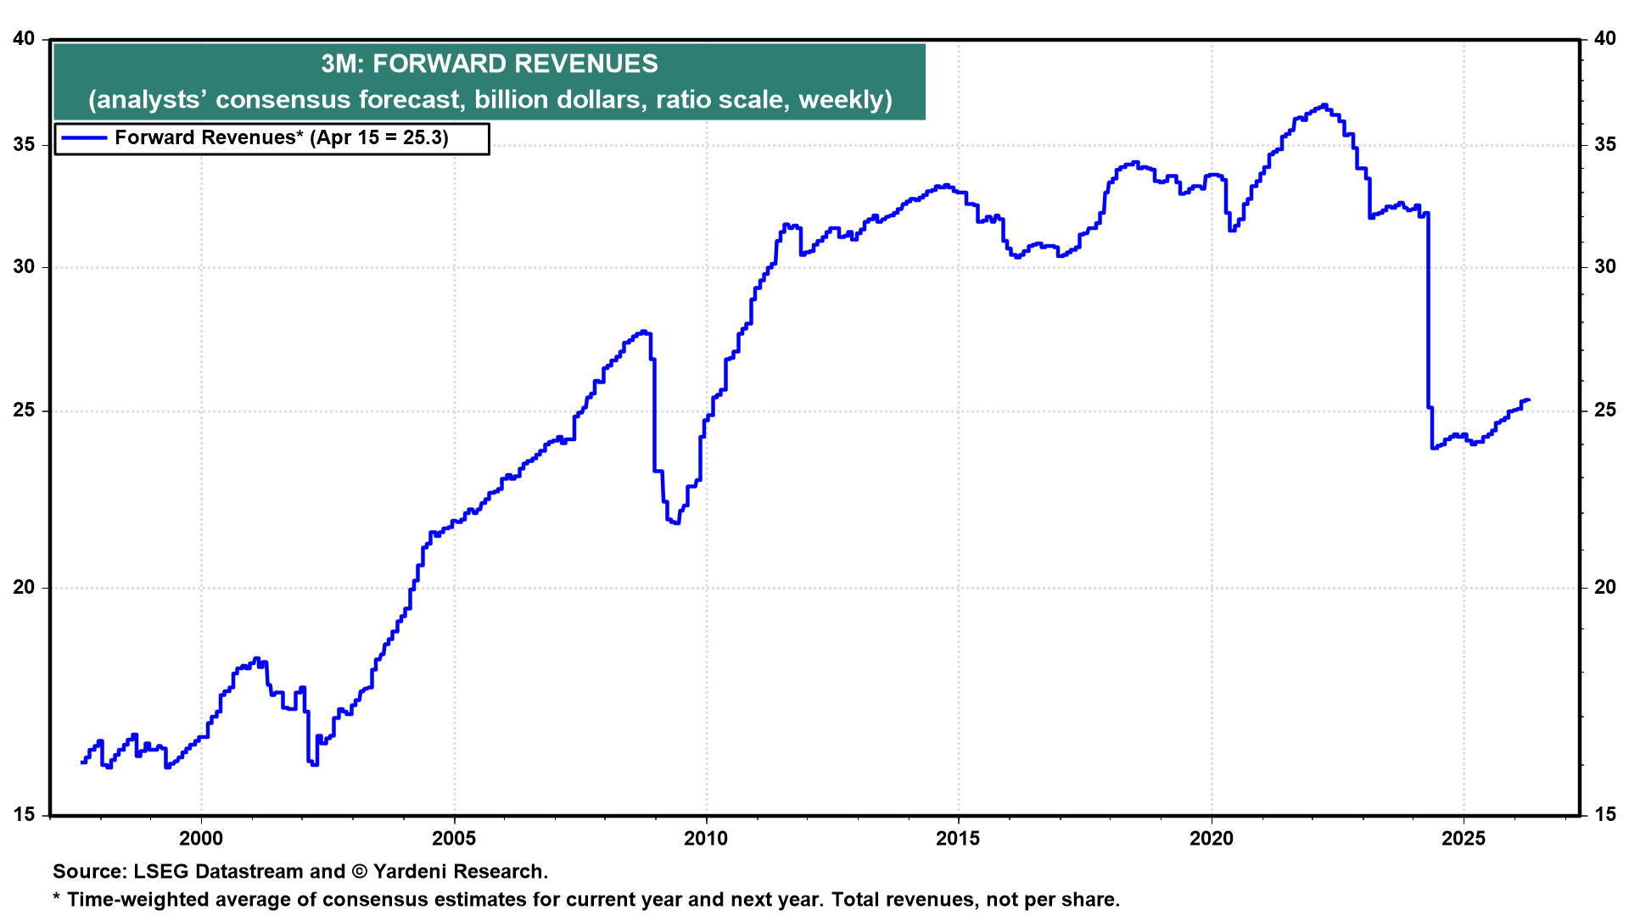Select the 2010 x-axis year label
The image size is (1629, 916).
(x=706, y=839)
